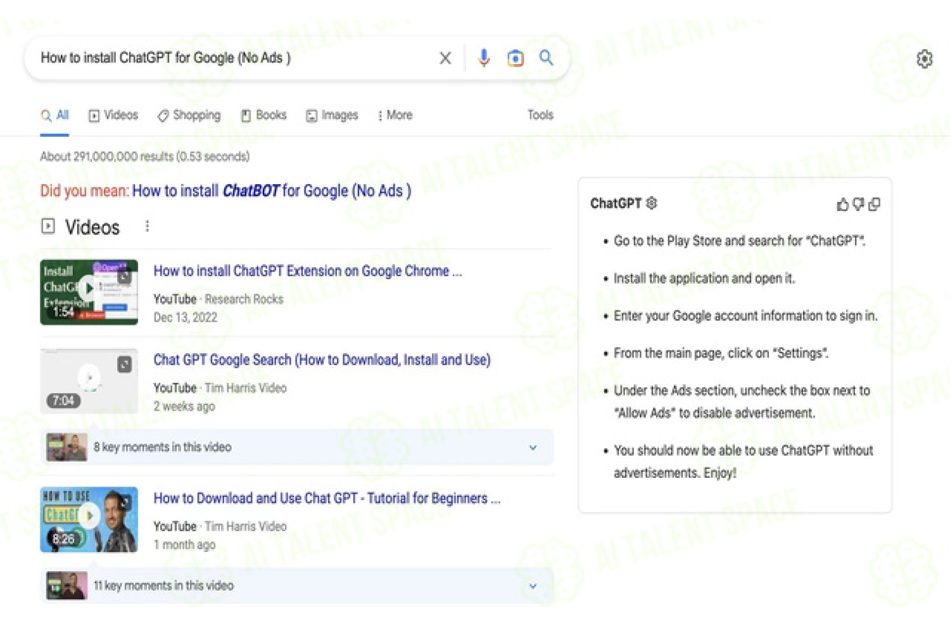The image size is (950, 633).
Task: Click the 'Go to the Play Store' bullet
Action: [739, 241]
